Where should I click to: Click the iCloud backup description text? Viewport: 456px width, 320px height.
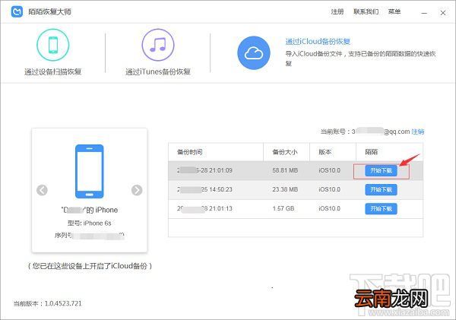[360, 59]
